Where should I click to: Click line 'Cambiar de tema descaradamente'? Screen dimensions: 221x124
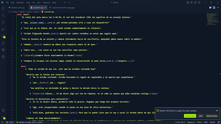pos(44,118)
